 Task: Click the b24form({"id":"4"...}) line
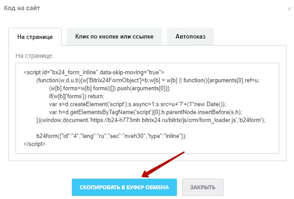(111, 136)
